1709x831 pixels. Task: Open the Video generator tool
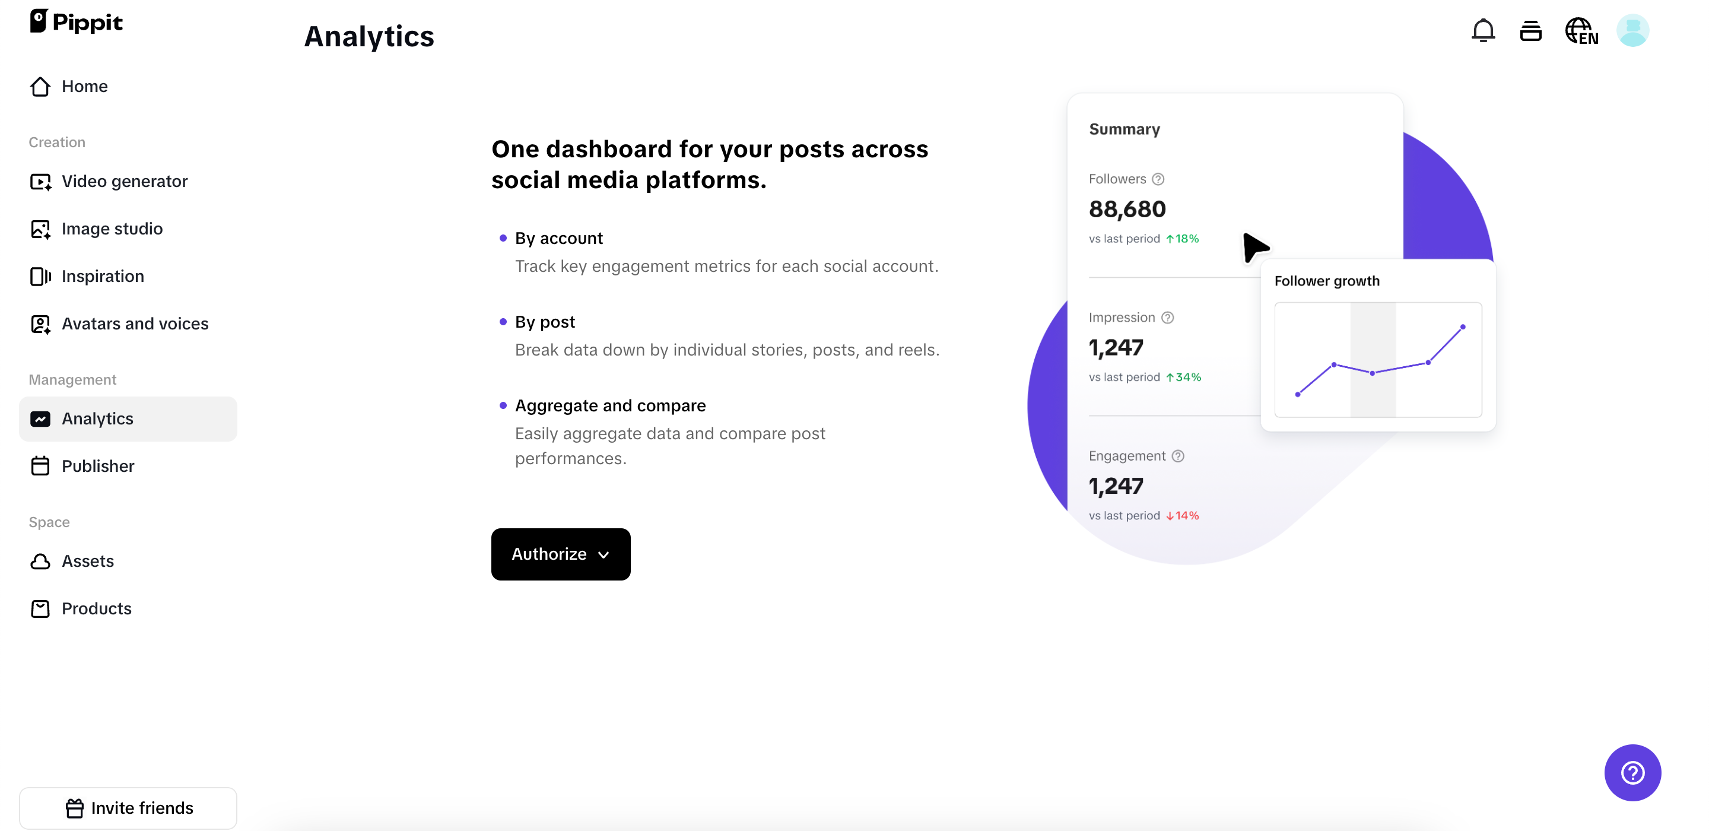pos(125,180)
